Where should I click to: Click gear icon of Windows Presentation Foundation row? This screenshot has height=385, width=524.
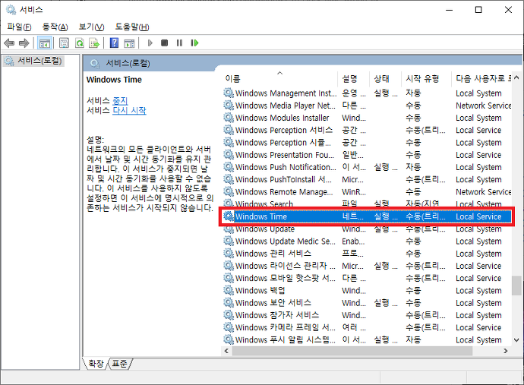229,155
